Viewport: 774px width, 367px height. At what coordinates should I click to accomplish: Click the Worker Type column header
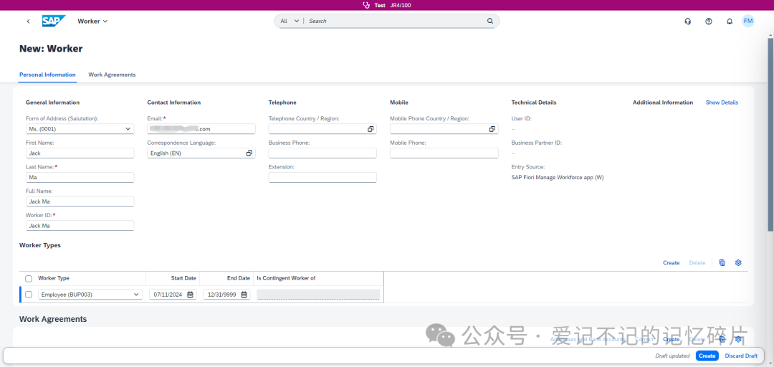pos(54,278)
